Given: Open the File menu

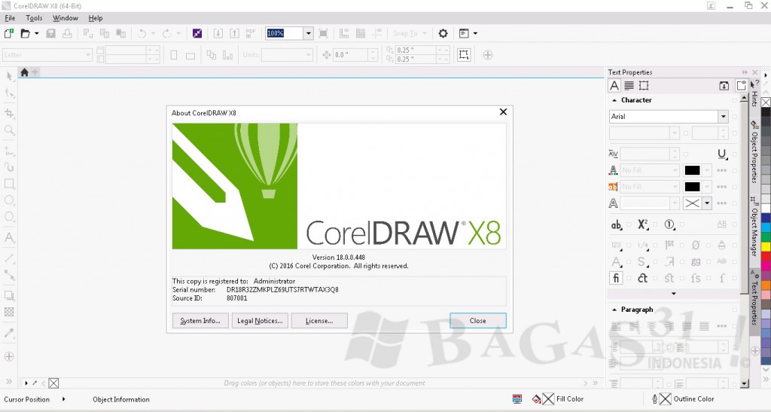Looking at the screenshot, I should tap(10, 18).
